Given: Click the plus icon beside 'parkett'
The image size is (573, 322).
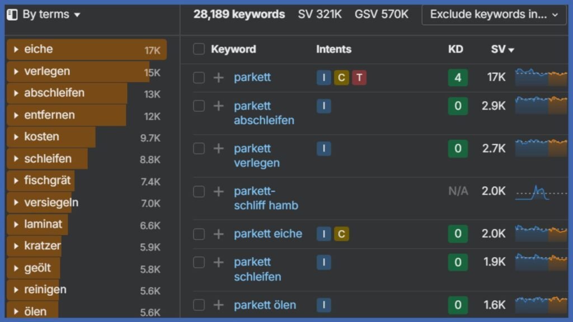Looking at the screenshot, I should 218,78.
